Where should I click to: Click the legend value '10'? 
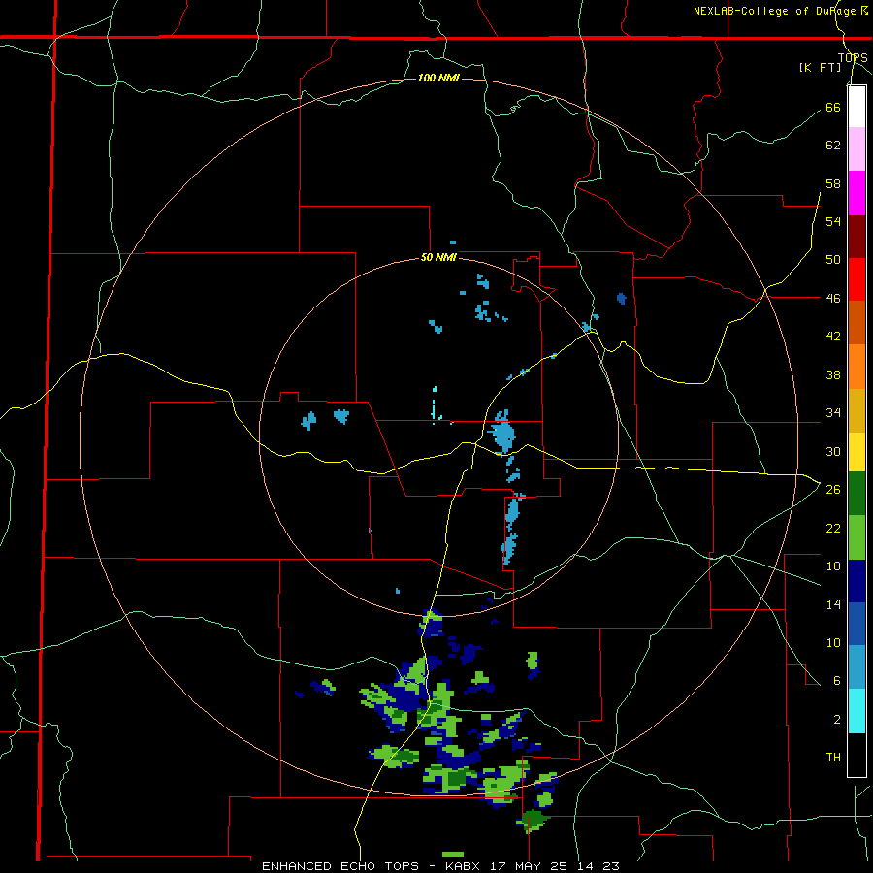click(833, 642)
